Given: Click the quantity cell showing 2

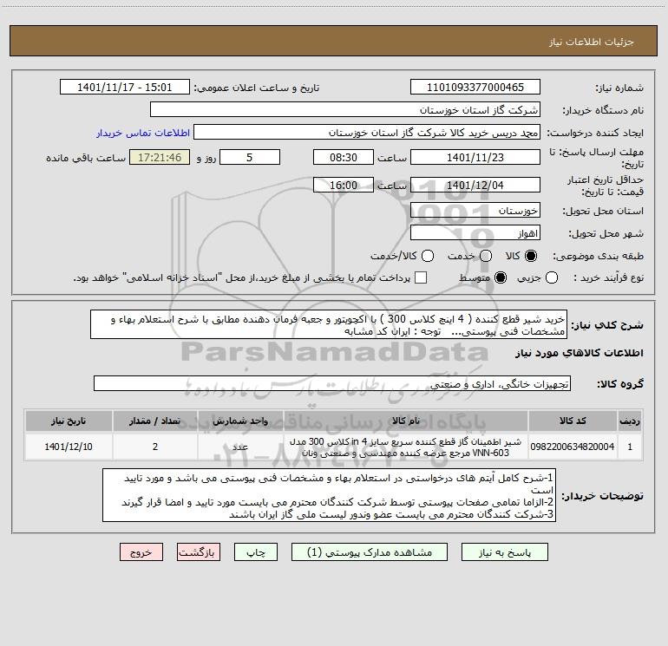Looking at the screenshot, I should pos(155,447).
